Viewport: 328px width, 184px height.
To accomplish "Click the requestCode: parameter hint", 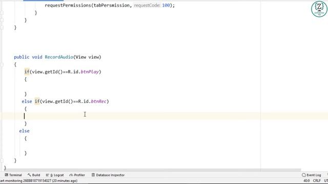I will coord(147,6).
